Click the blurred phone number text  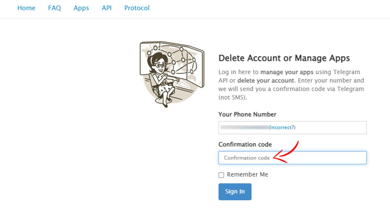coord(244,127)
